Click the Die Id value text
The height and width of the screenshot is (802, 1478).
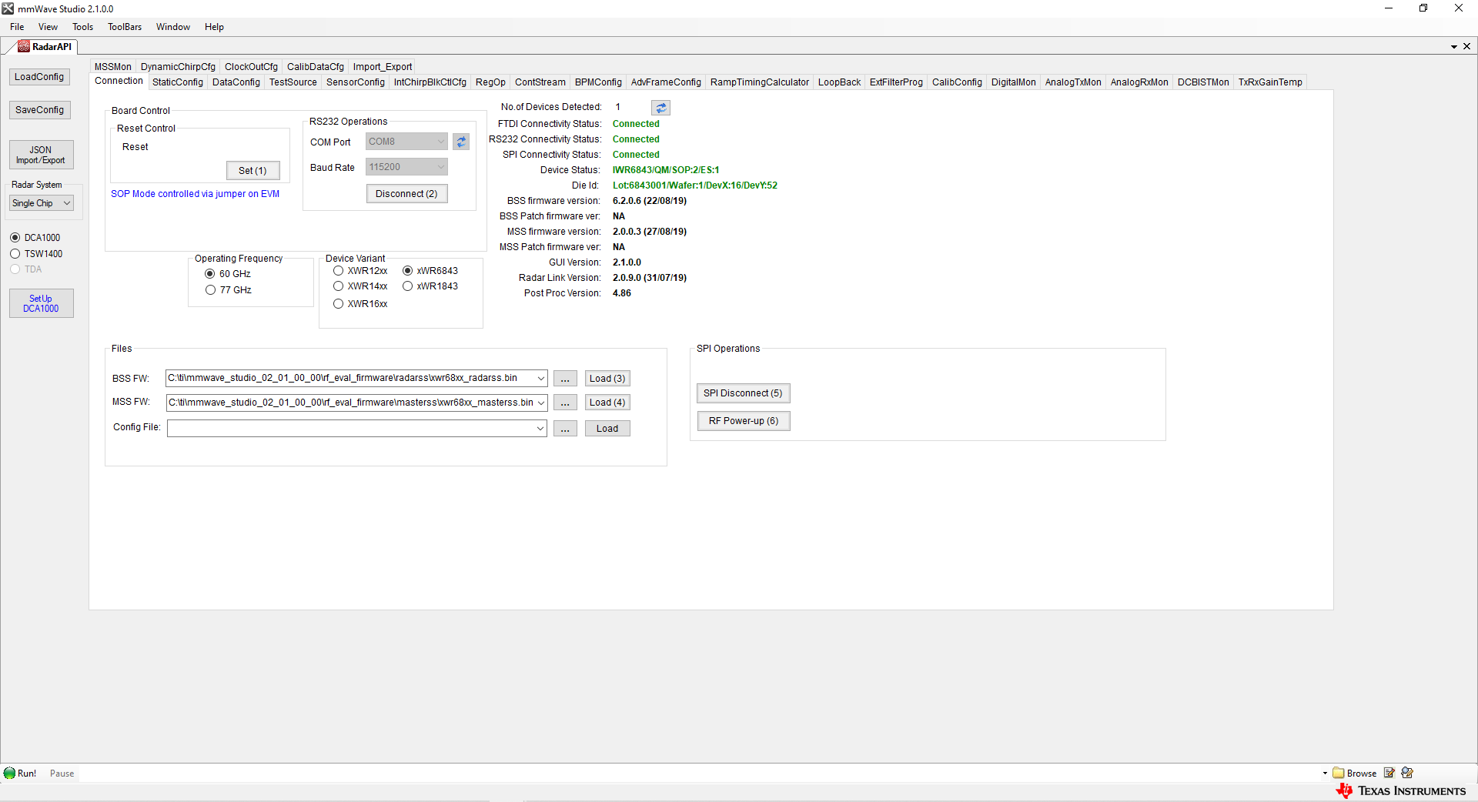[x=695, y=185]
